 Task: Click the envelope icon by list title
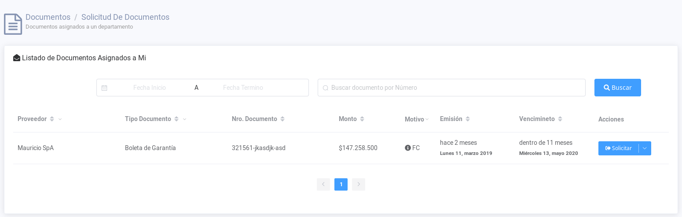tap(17, 58)
